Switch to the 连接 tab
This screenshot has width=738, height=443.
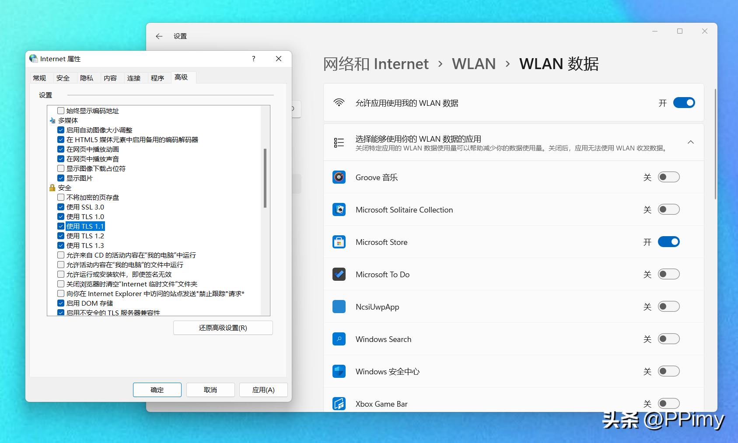point(134,78)
